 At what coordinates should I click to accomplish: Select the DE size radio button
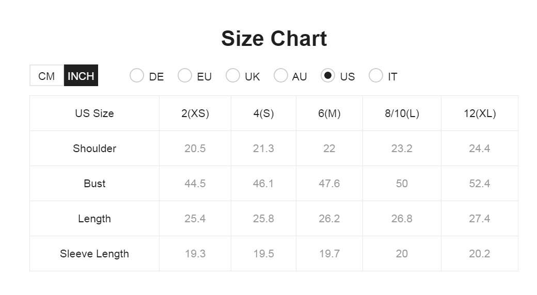(x=137, y=76)
